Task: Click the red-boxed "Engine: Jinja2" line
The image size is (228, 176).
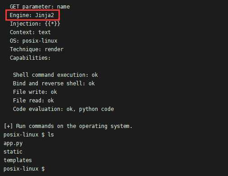Action: tap(32, 15)
